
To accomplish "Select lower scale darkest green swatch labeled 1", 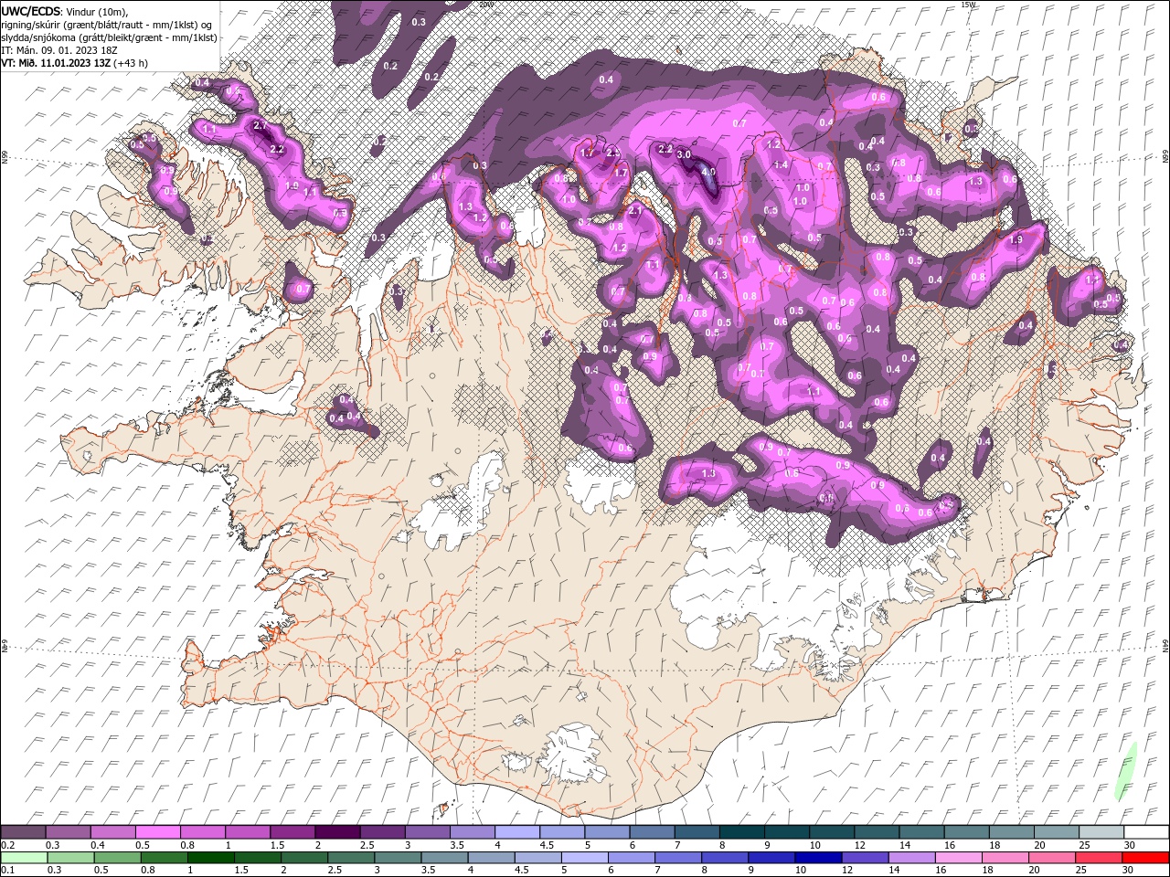I will pyautogui.click(x=210, y=858).
